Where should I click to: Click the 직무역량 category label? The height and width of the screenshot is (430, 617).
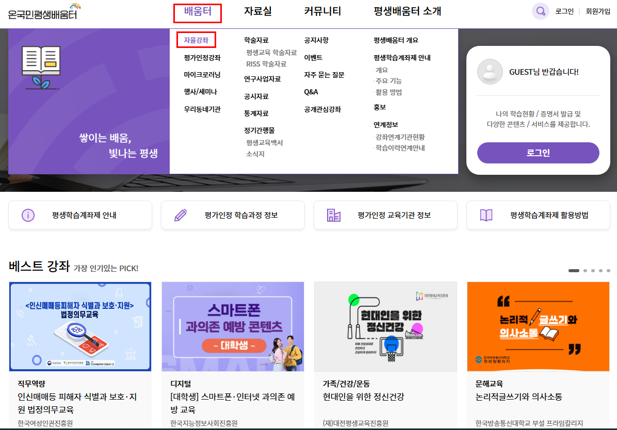(31, 384)
